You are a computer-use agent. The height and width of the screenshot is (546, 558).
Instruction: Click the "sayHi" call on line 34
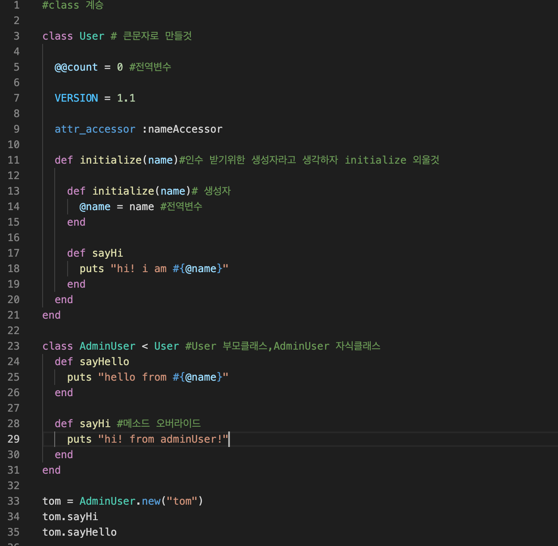coord(83,517)
